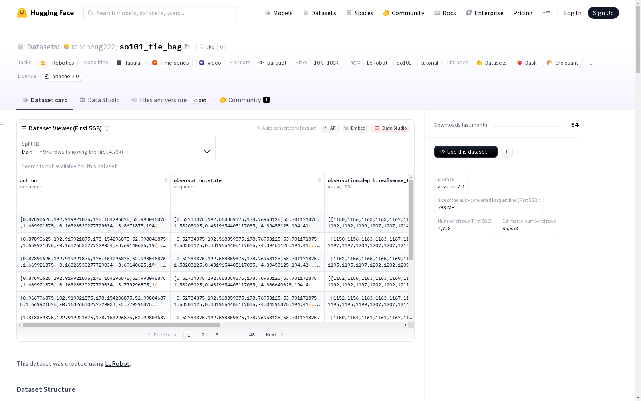The image size is (641, 401).
Task: Click the datasets icon before Datasets label
Action: tap(20, 47)
